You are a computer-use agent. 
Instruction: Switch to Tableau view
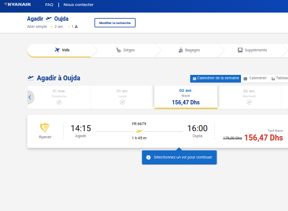279,79
